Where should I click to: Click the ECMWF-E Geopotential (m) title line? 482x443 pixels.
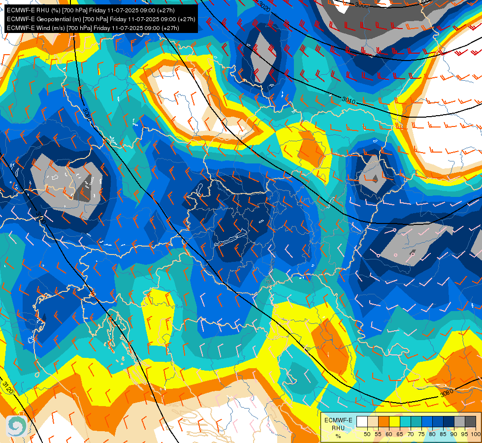pyautogui.click(x=101, y=19)
